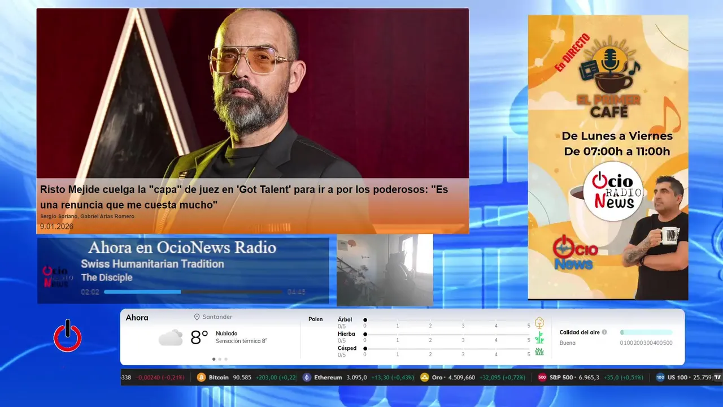Click 'Sensación térmica 8°' text

241,341
